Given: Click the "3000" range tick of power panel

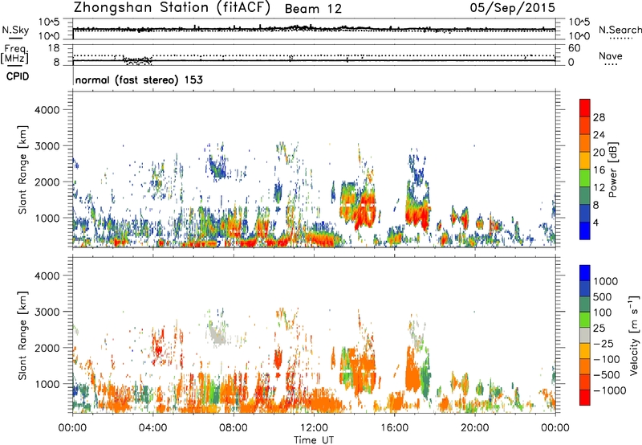Looking at the screenshot, I should (47, 146).
